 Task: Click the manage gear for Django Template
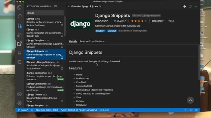(62, 47)
